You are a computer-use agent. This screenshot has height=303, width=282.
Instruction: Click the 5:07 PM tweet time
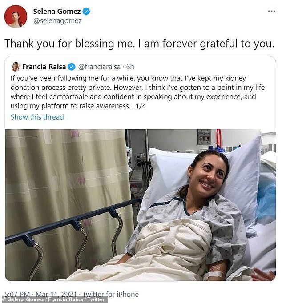pos(18,294)
